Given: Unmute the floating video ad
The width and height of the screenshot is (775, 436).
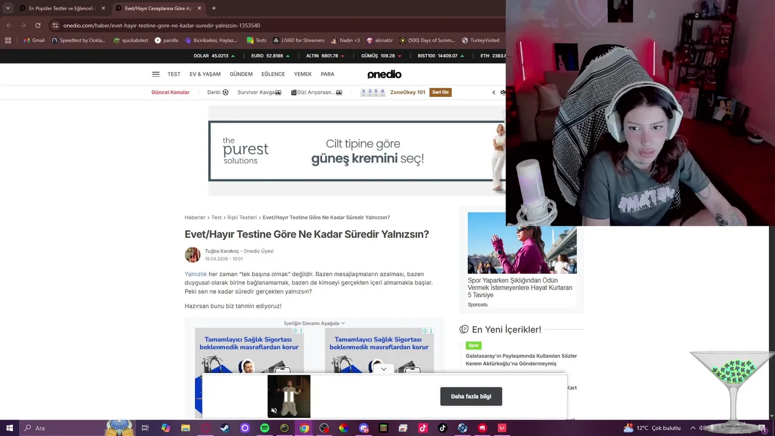Looking at the screenshot, I should (x=274, y=411).
